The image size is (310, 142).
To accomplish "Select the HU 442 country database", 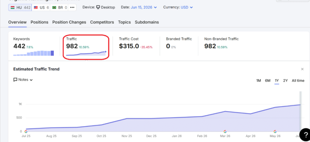I will pos(20,7).
